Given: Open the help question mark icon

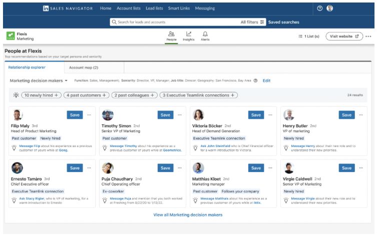Looking at the screenshot, I should click(319, 8).
